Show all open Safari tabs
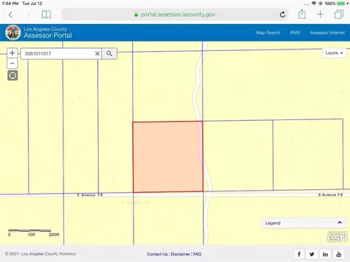350x262 pixels. coord(339,15)
